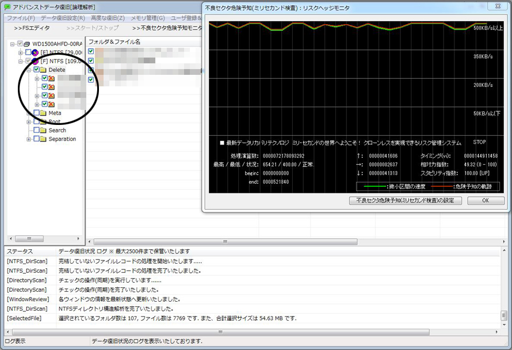Open the ユーザ登録 menu
The image size is (512, 350).
point(186,18)
